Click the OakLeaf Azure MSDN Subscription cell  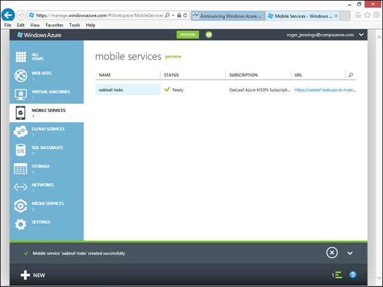click(260, 90)
